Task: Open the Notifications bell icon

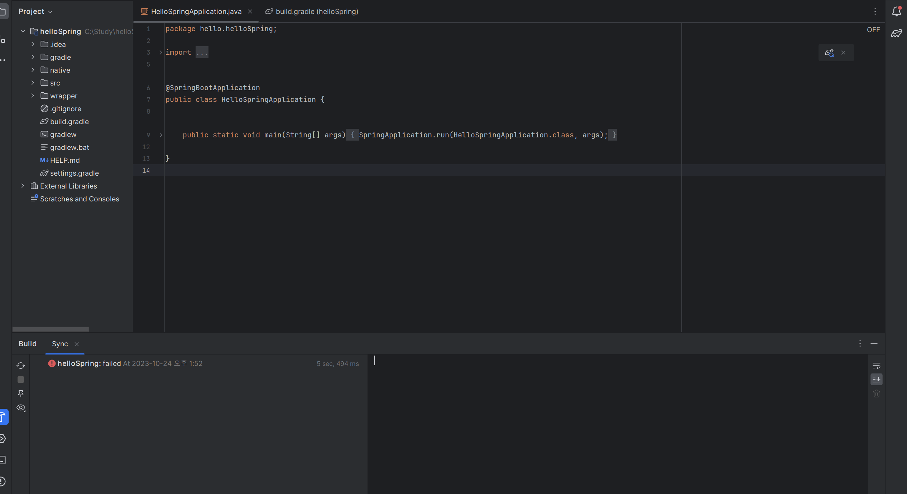Action: (x=896, y=11)
